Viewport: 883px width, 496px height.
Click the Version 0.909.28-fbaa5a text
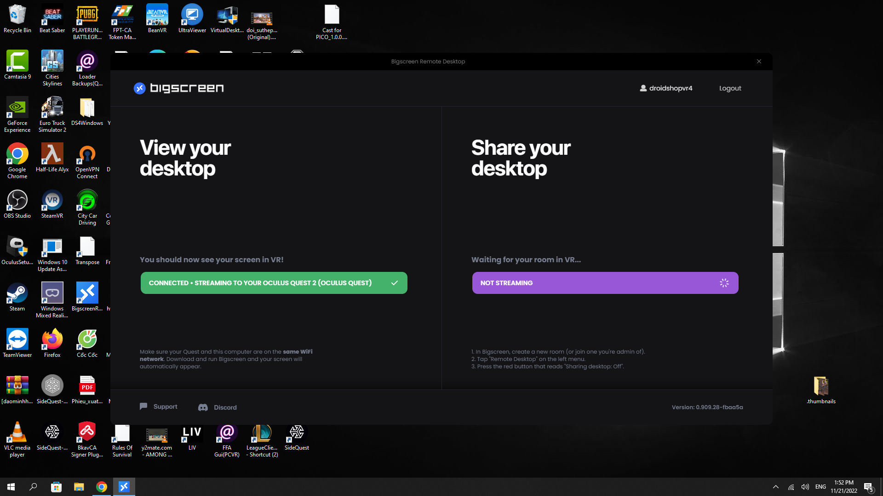click(x=707, y=407)
